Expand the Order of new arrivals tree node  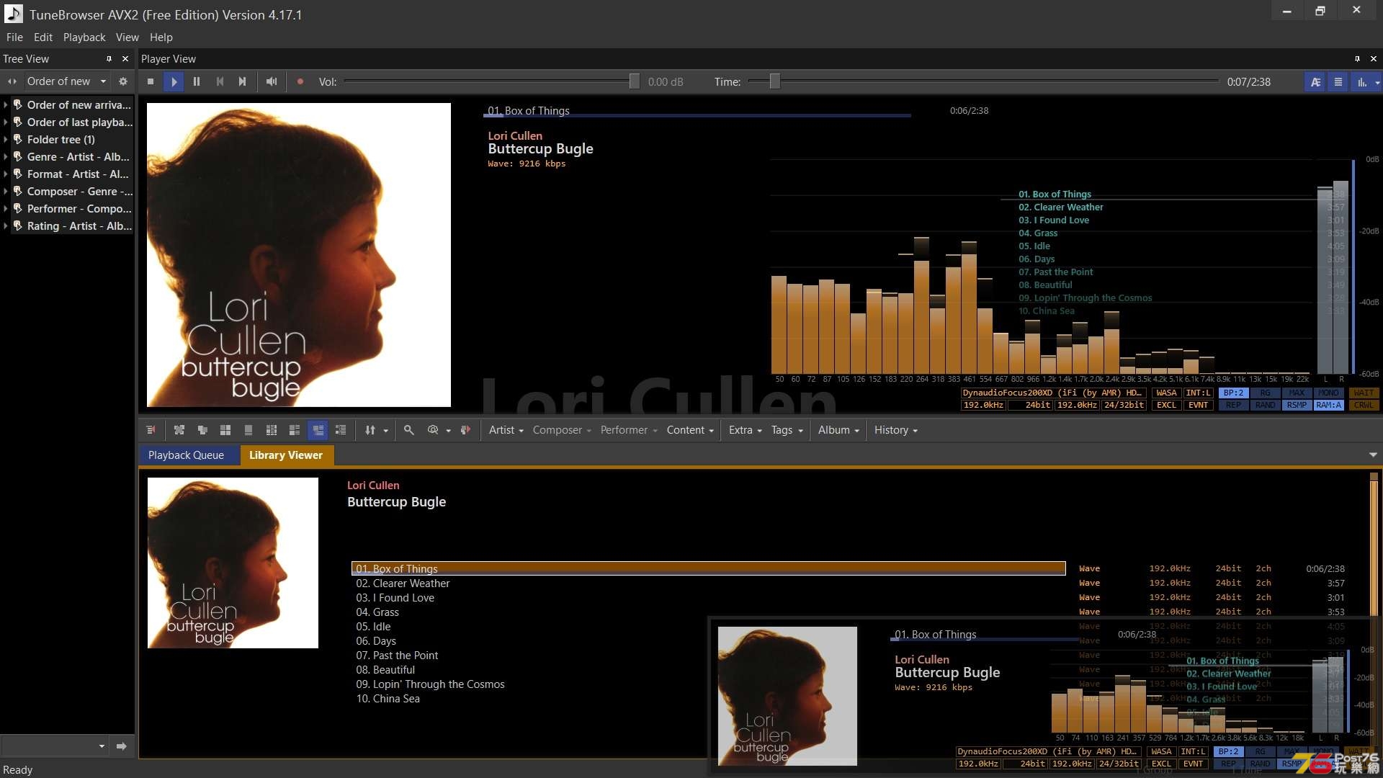click(x=6, y=105)
